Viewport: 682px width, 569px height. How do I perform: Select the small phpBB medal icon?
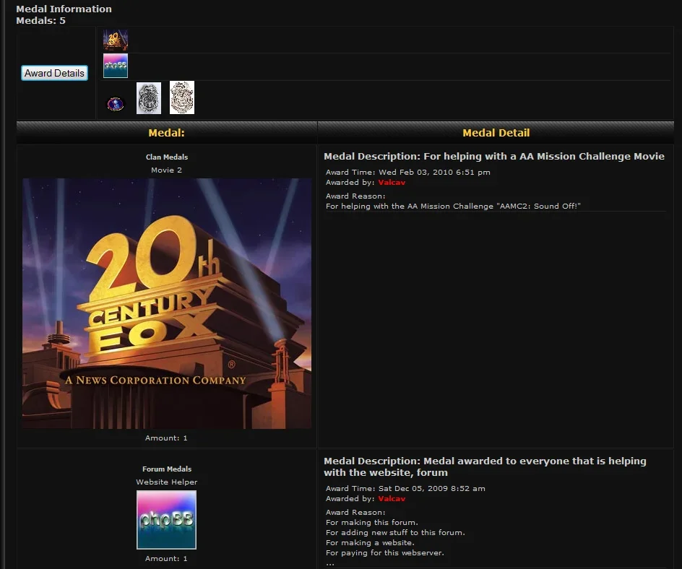click(116, 66)
